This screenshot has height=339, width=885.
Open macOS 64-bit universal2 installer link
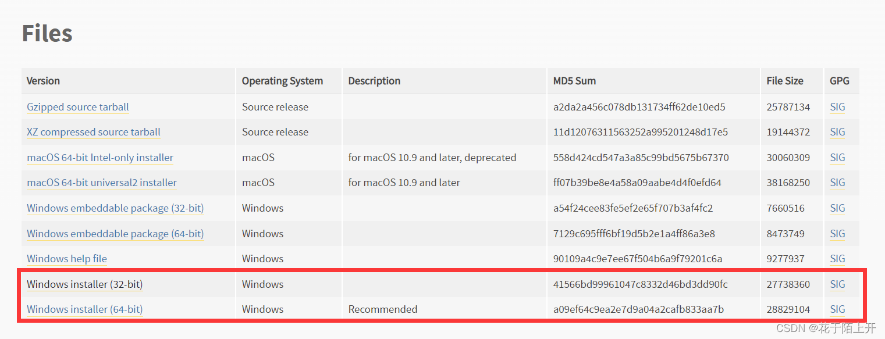point(101,183)
